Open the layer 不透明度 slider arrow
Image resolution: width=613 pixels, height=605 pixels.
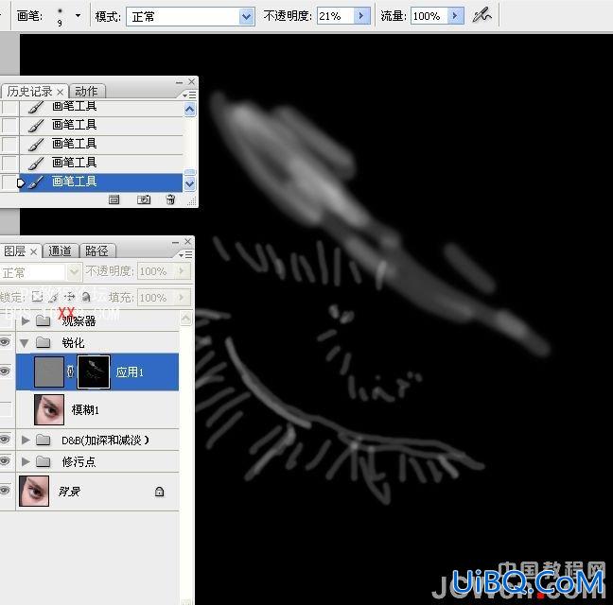pyautogui.click(x=182, y=271)
